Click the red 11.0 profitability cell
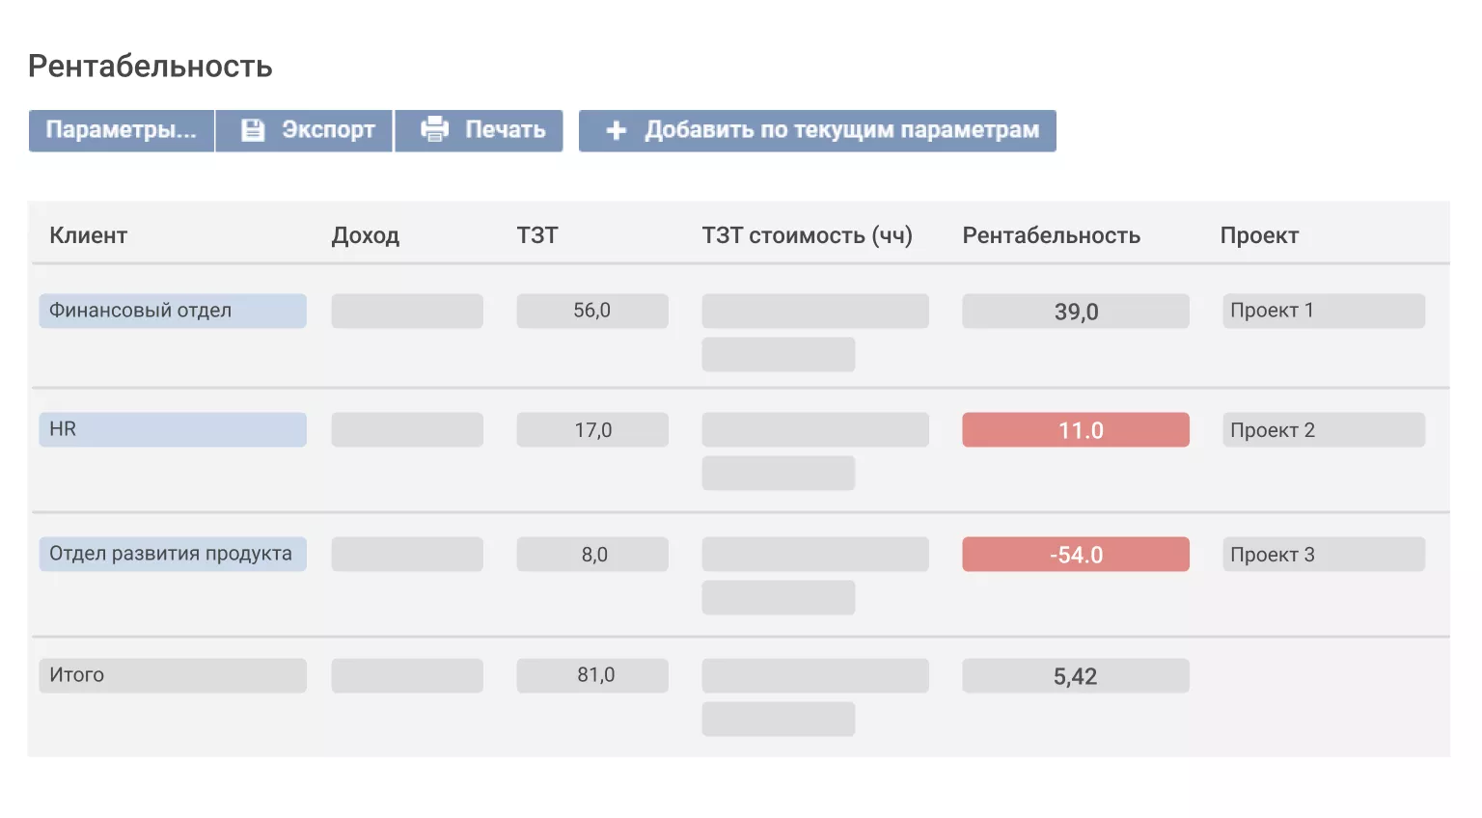This screenshot has height=818, width=1482. click(1075, 430)
